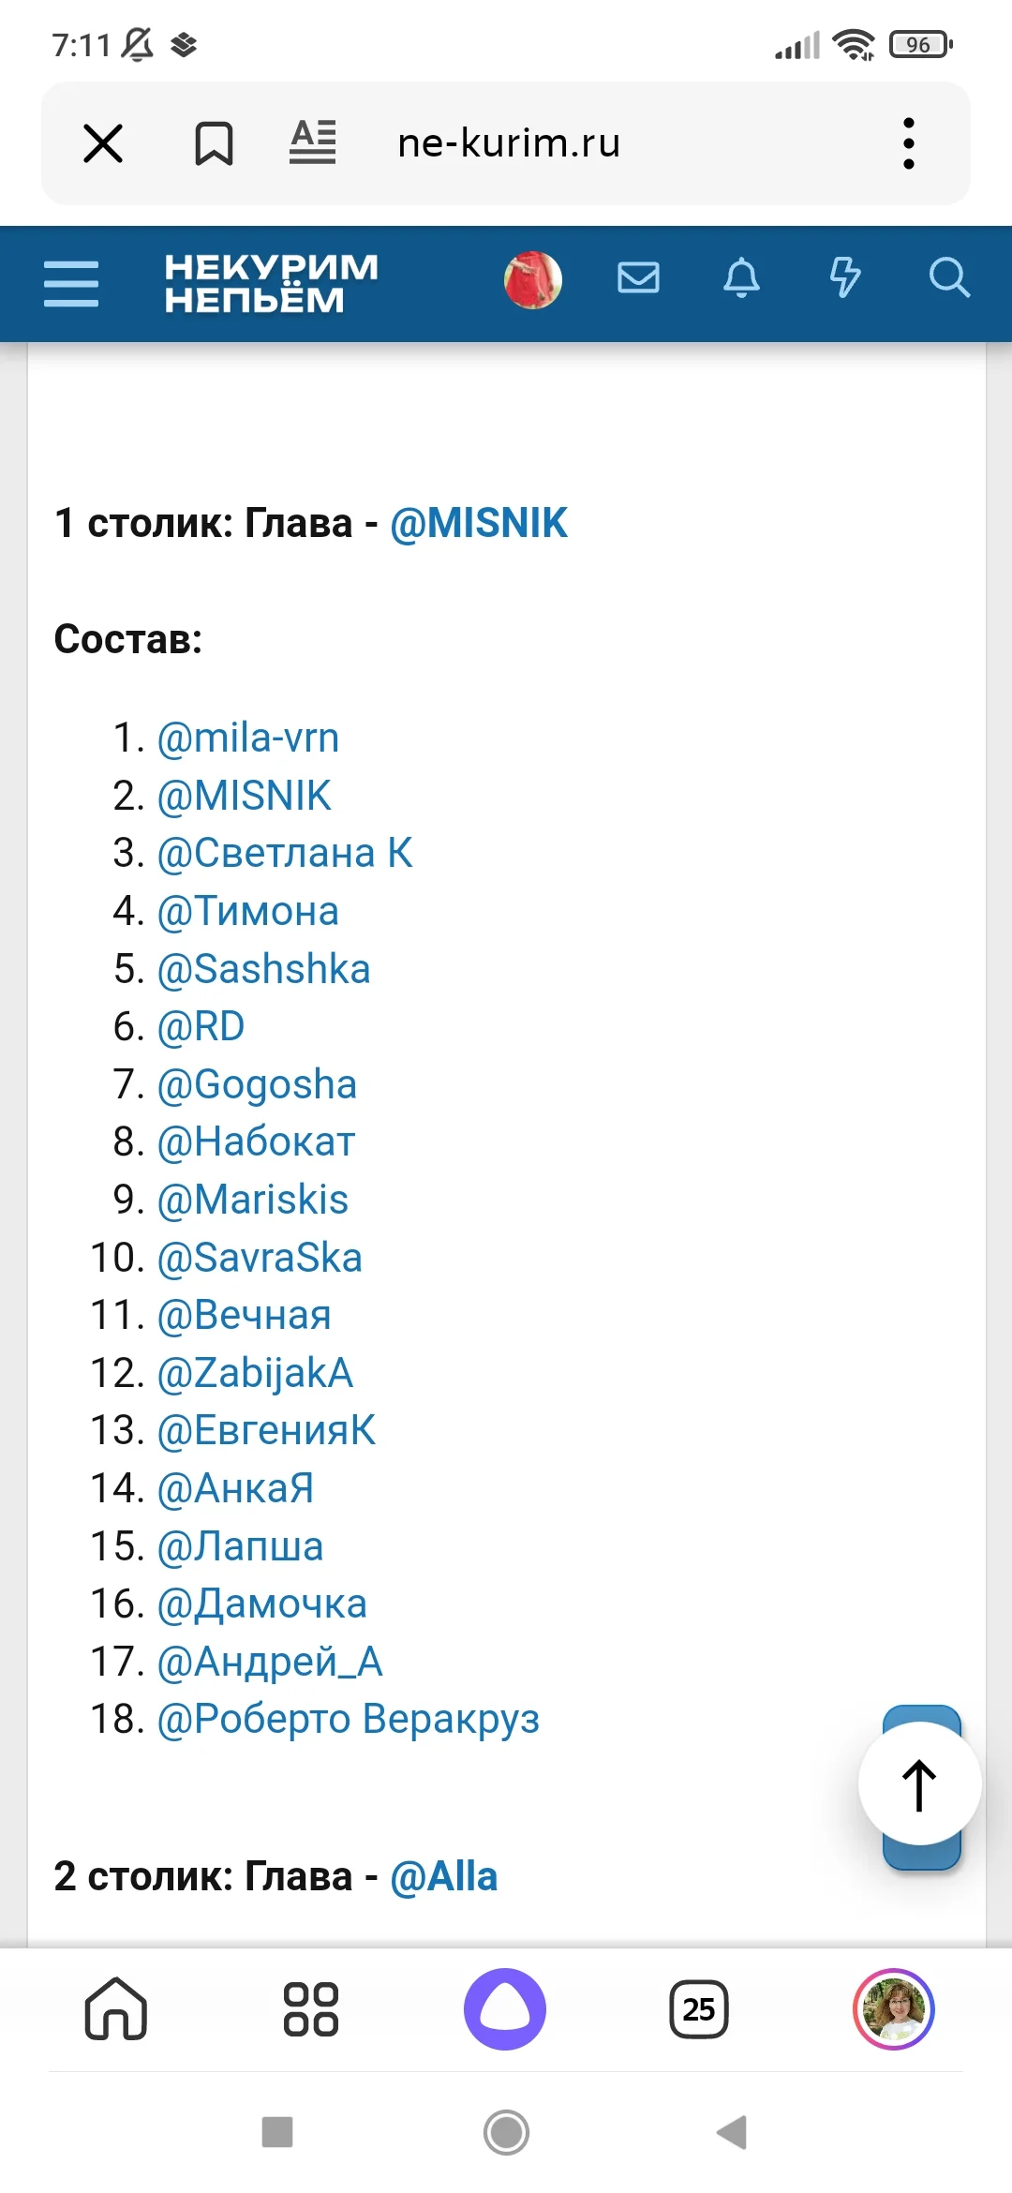
Task: Open the @mila-vrn profile link
Action: click(247, 738)
